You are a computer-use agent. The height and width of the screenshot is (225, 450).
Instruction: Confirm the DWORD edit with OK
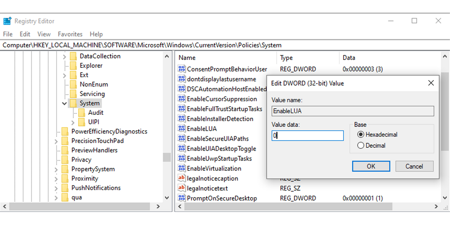coord(371,166)
